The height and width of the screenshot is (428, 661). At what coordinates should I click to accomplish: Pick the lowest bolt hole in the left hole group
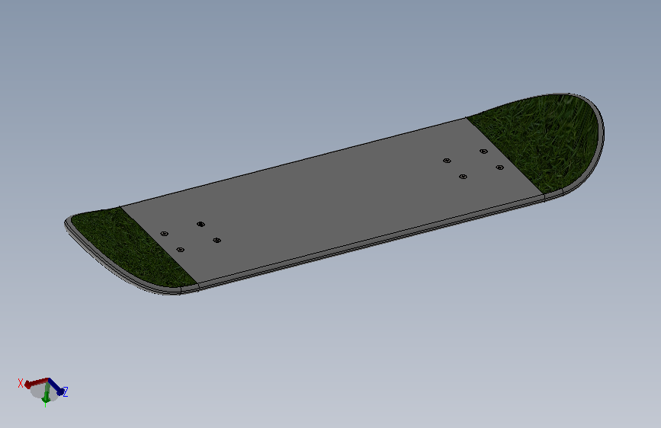tap(180, 250)
